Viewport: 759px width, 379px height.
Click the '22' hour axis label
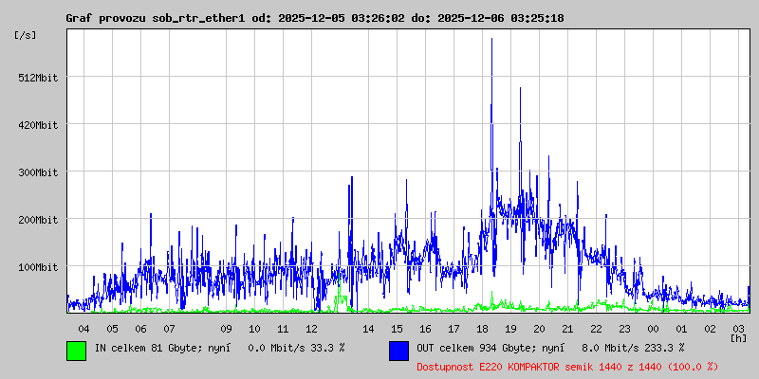point(597,329)
